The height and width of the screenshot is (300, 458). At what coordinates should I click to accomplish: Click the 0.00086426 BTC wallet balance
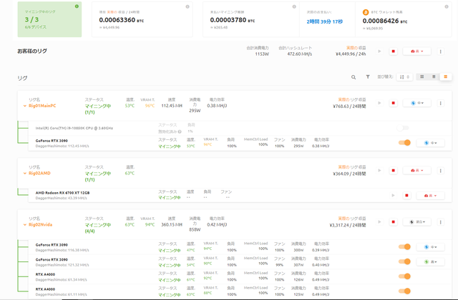tap(385, 21)
